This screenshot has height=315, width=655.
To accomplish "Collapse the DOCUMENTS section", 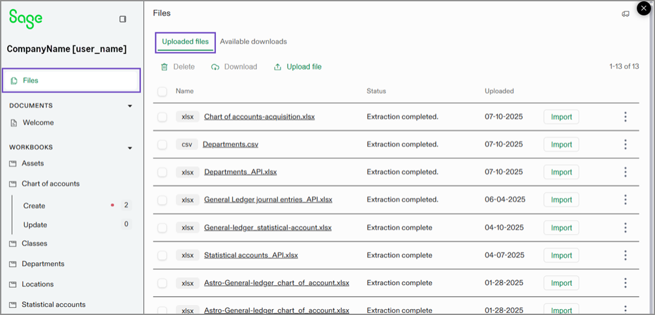I will [130, 106].
